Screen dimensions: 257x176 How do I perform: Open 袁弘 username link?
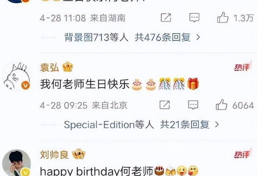49,67
